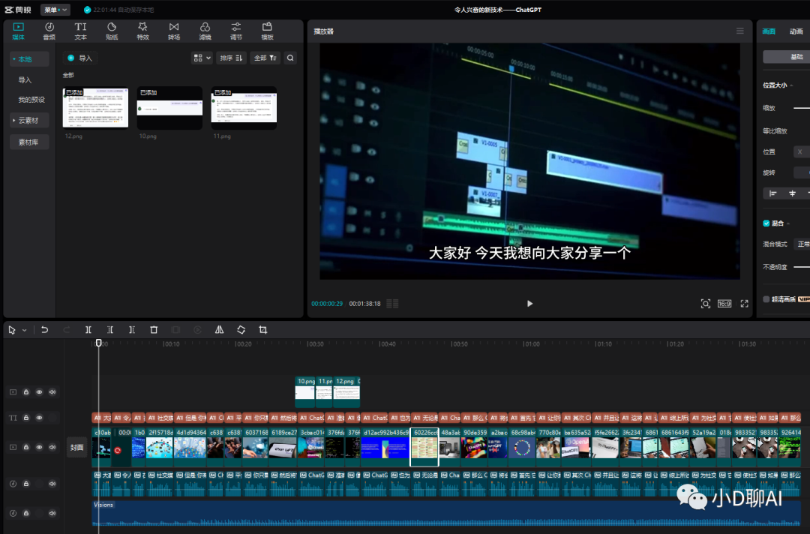The image size is (810, 534).
Task: Delete the clip portion right of the playhead
Action: (132, 330)
